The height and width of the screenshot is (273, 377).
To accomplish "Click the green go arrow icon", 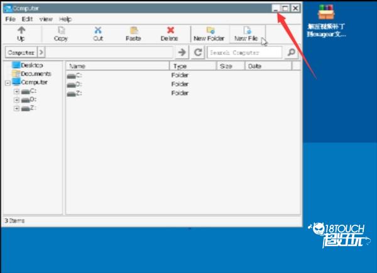I will tap(182, 53).
